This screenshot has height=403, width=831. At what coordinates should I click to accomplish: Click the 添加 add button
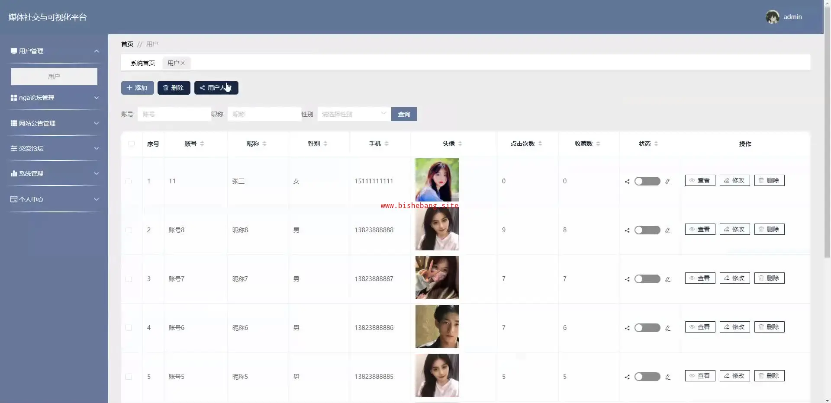point(137,88)
